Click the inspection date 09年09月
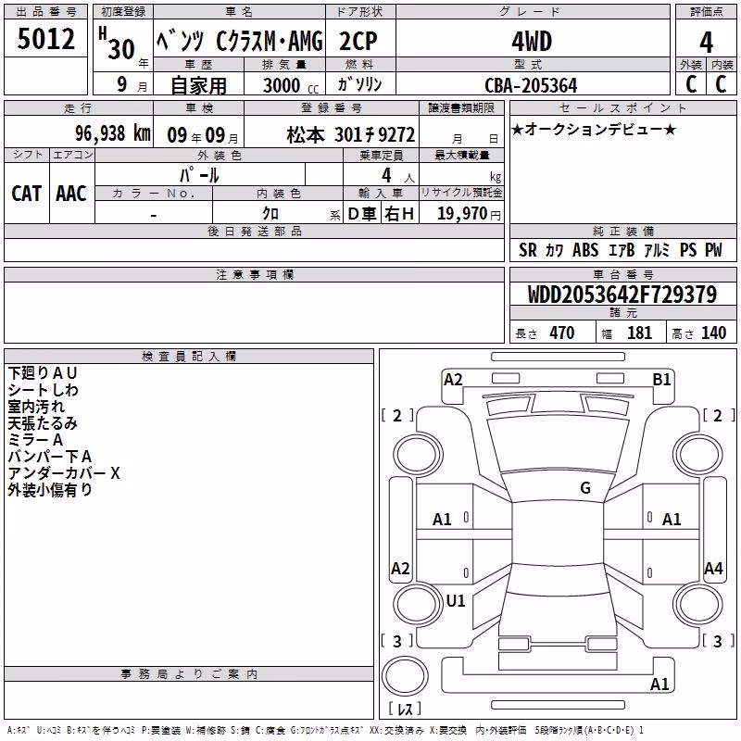The image size is (741, 741). pos(203,135)
